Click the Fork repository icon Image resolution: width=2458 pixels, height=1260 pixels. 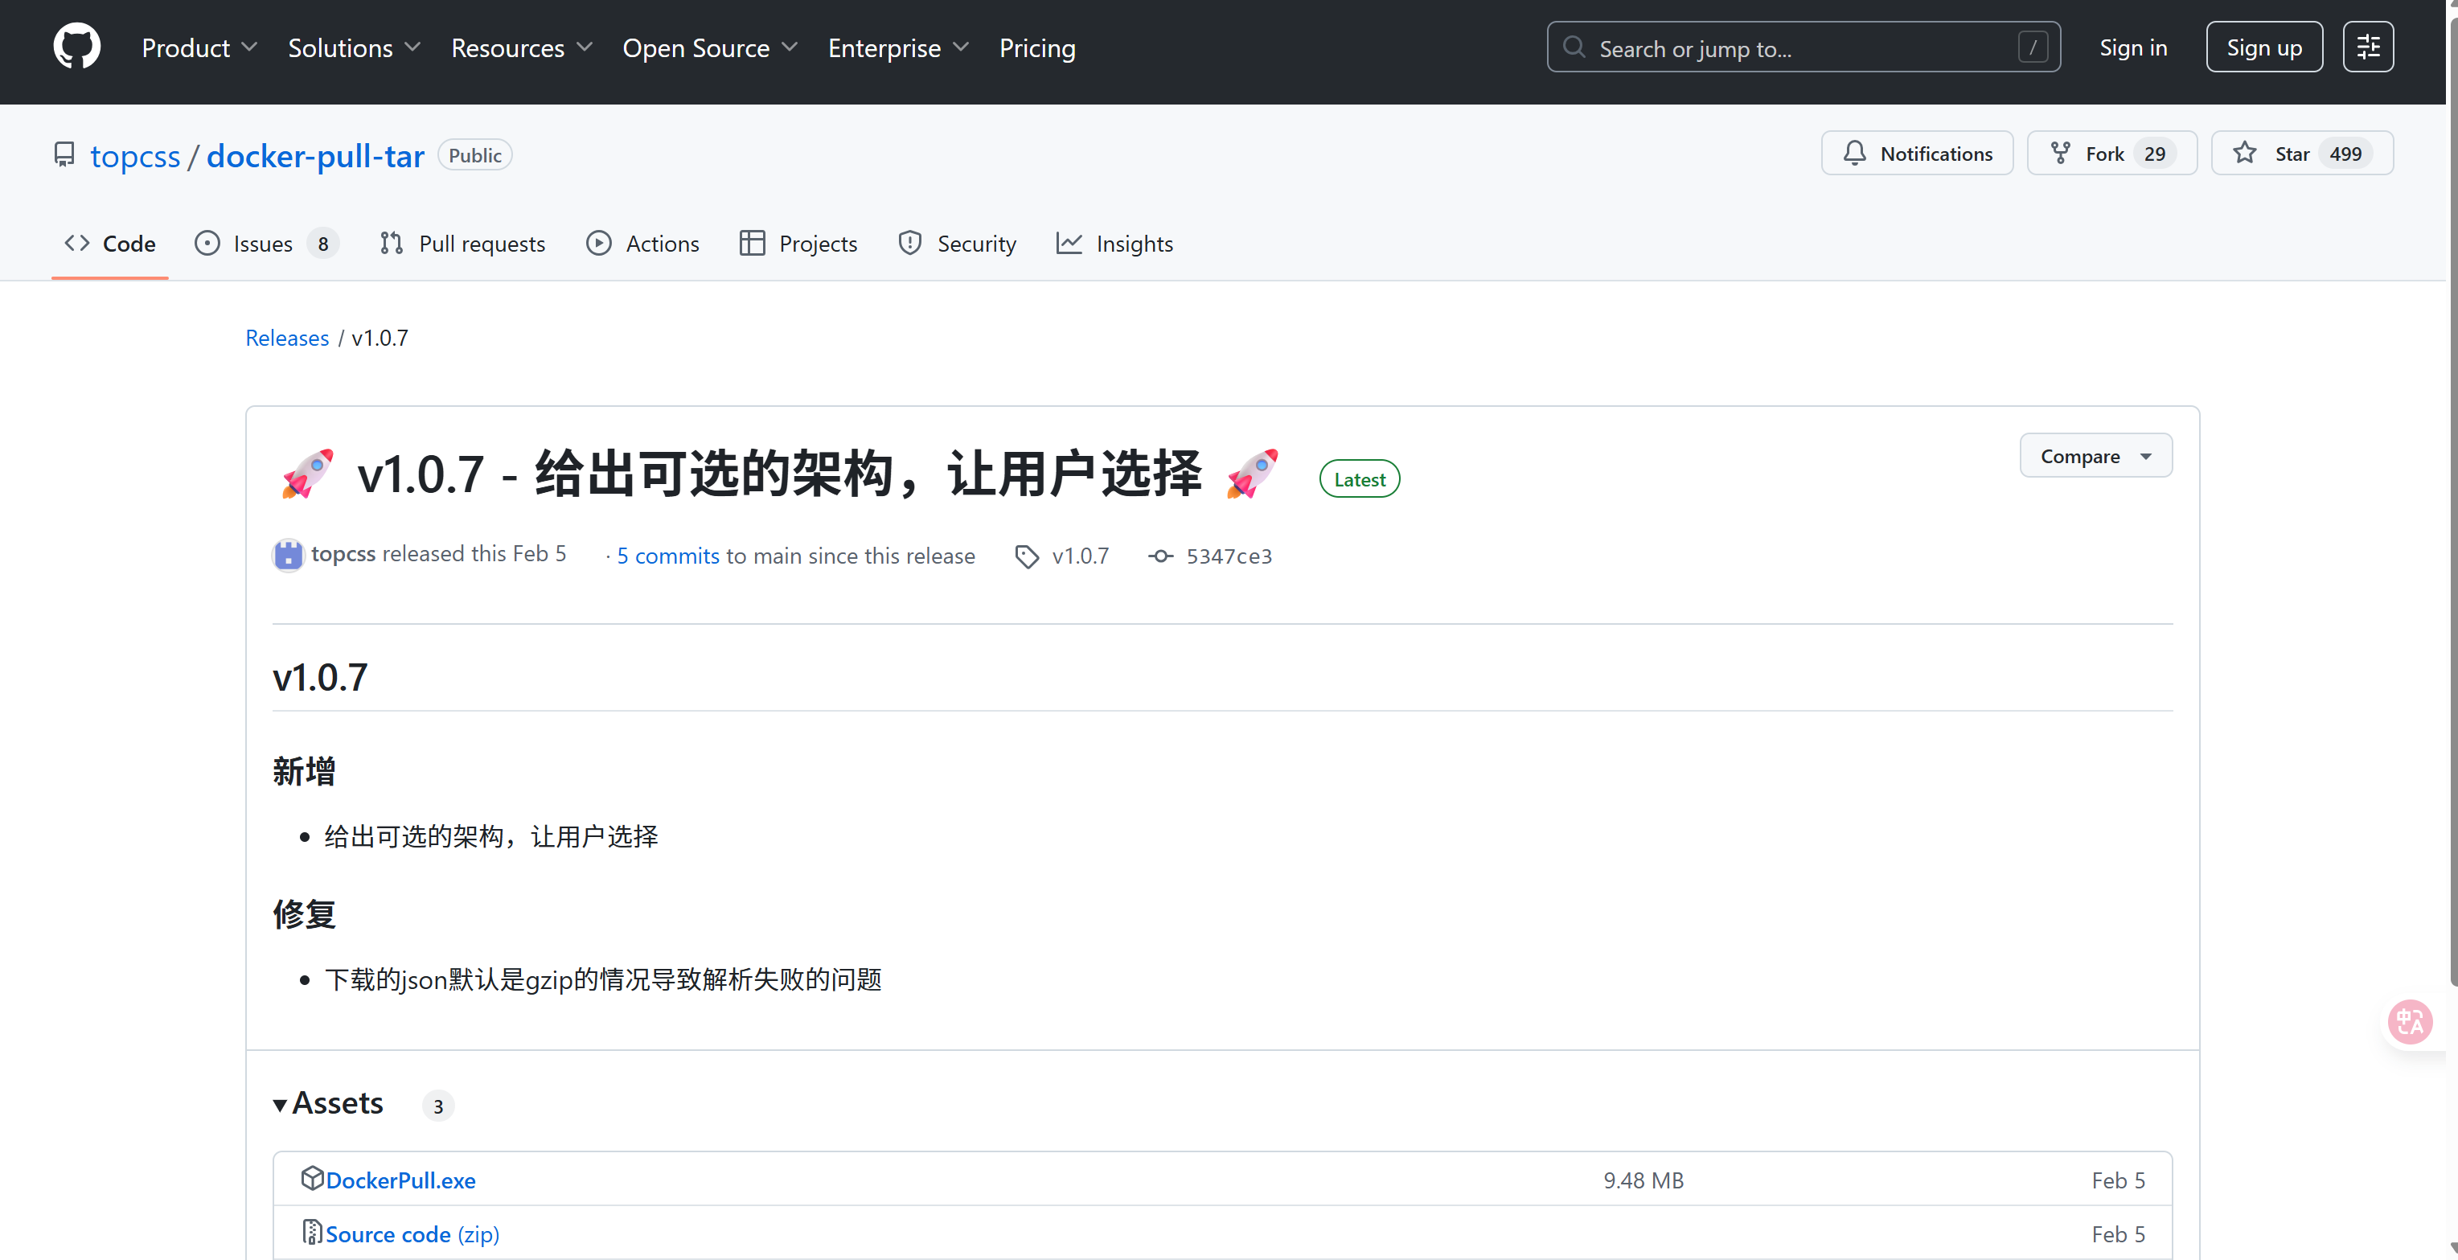(2060, 154)
